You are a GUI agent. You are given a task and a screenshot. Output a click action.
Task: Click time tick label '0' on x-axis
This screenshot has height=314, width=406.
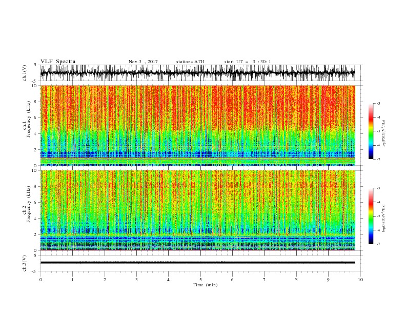(x=40, y=280)
